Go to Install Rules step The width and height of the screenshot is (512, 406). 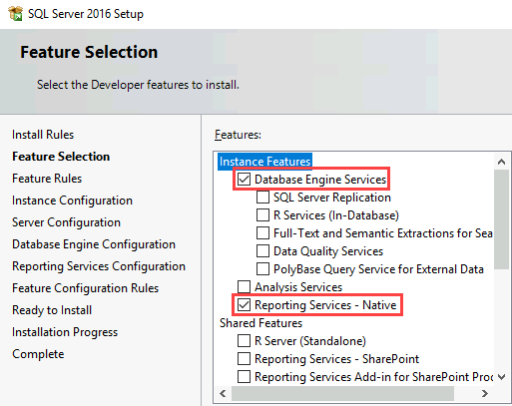(x=43, y=135)
